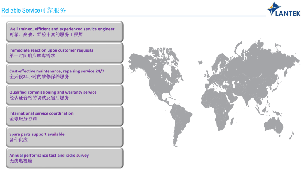Select the 'Immediate reaction upon customer requests' box
The height and width of the screenshot is (172, 302).
(x=65, y=53)
